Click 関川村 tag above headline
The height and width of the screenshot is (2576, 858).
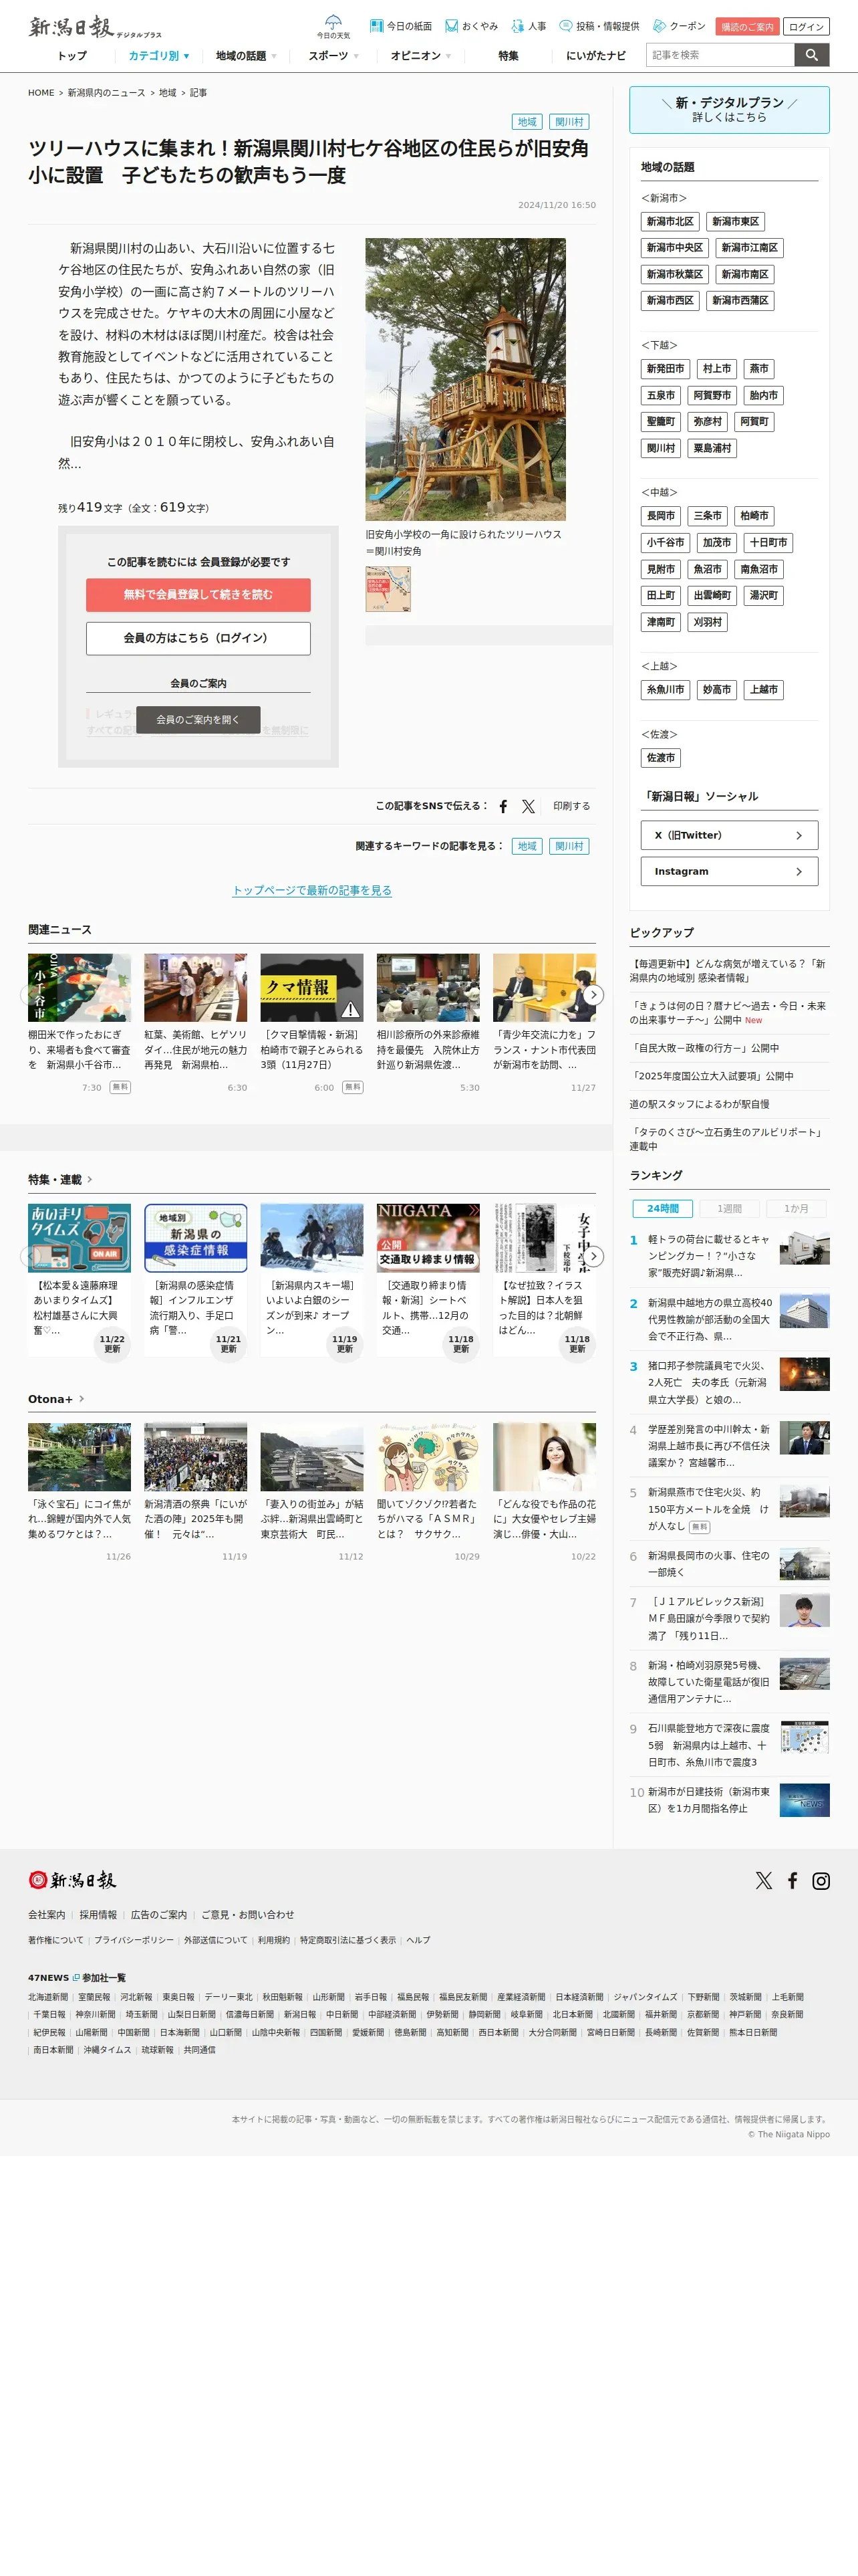569,122
